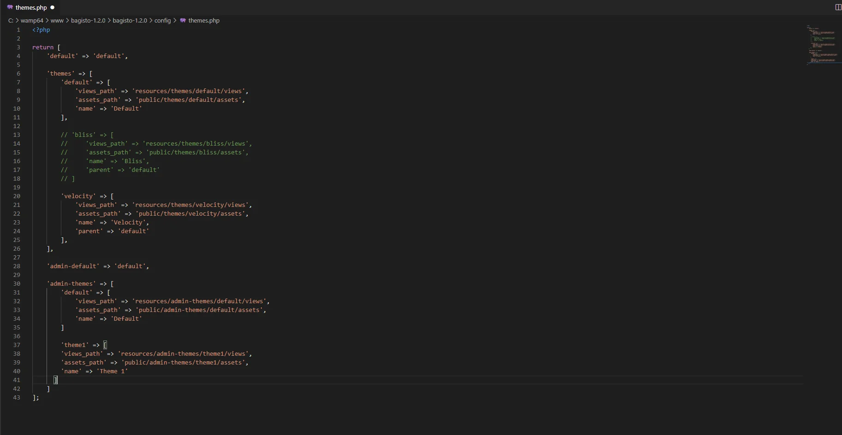Click line number 20 in the gutter
The image size is (842, 435).
click(x=17, y=196)
